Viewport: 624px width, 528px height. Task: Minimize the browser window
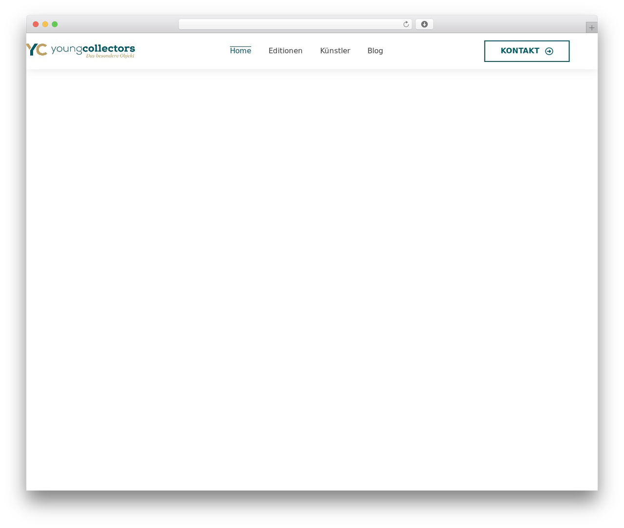click(x=45, y=24)
